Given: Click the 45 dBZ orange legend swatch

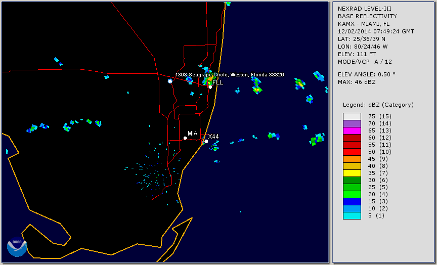Looking at the screenshot, I should [352, 159].
